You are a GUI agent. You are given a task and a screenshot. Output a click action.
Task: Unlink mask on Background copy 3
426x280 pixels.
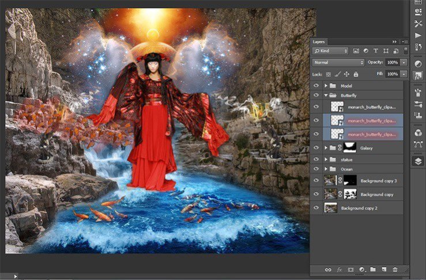pyautogui.click(x=340, y=180)
